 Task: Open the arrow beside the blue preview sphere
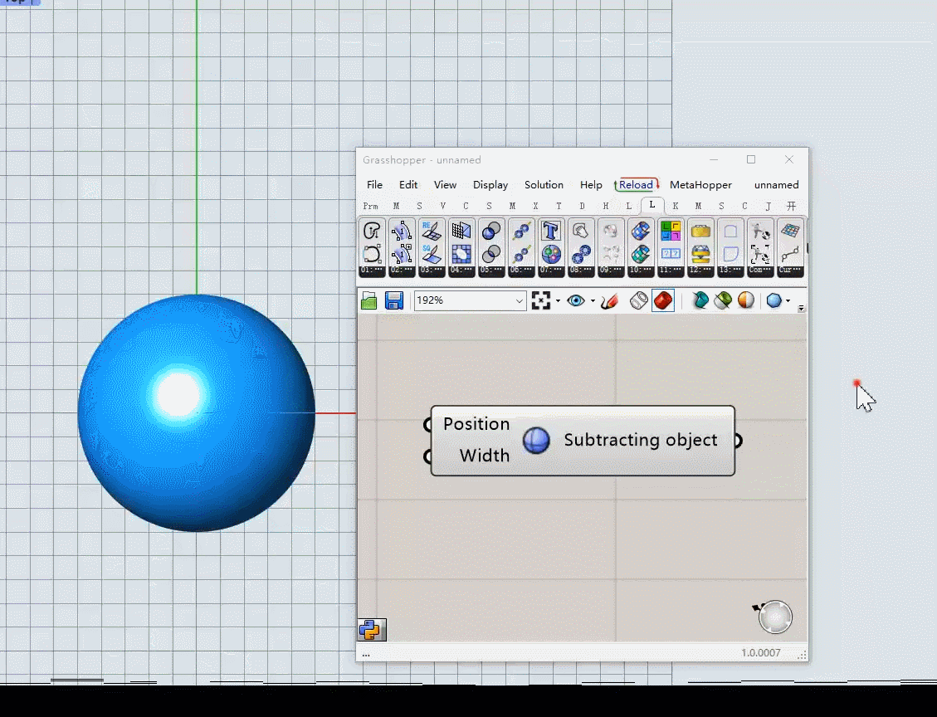pos(788,300)
